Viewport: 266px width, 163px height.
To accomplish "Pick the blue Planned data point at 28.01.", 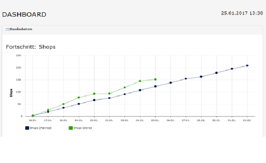I will (201, 77).
